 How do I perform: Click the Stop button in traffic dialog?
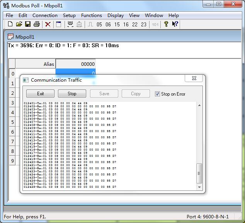click(x=72, y=94)
